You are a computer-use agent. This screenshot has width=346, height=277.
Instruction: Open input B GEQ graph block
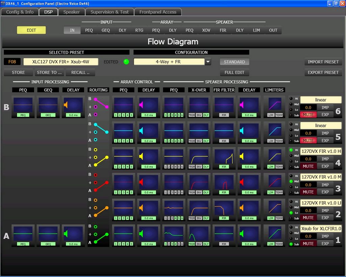[48, 107]
